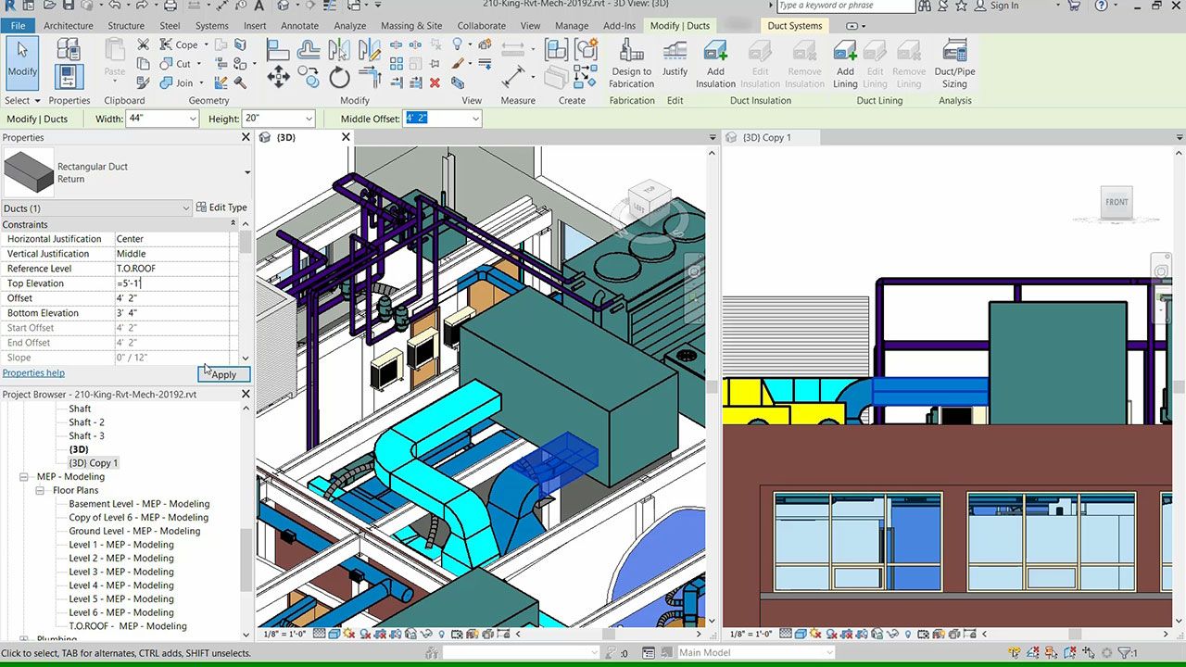The image size is (1186, 667).
Task: Click the Justify duct icon
Action: (x=675, y=59)
